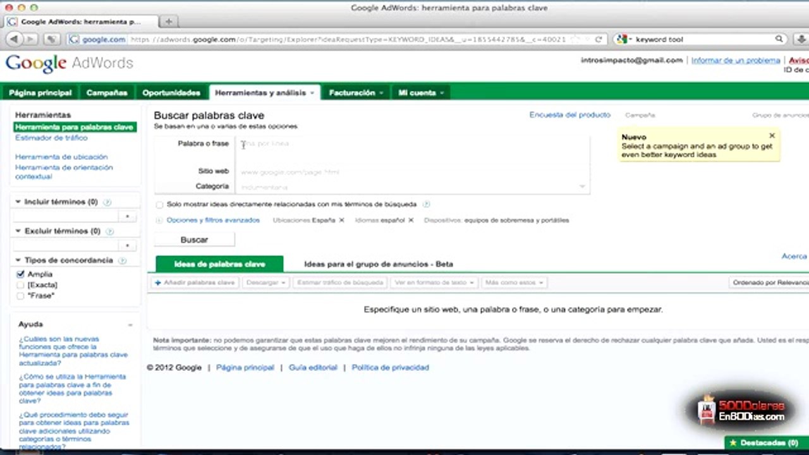Open help icon next to Incluir términos
Image resolution: width=809 pixels, height=455 pixels.
pyautogui.click(x=107, y=202)
